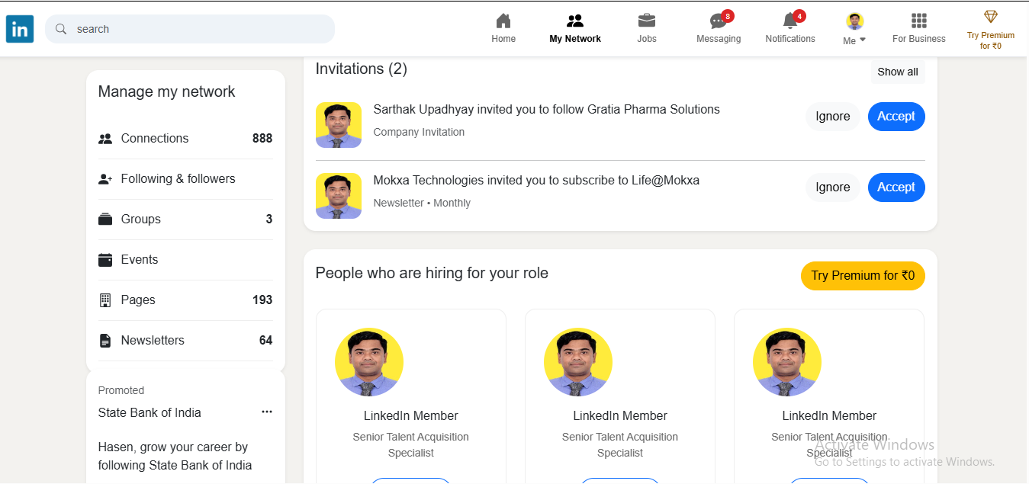
Task: Click the Pages building icon
Action: [x=105, y=300]
